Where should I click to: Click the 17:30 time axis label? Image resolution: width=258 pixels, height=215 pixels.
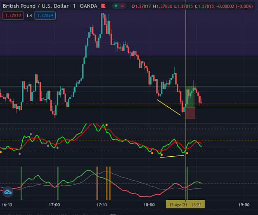click(102, 205)
